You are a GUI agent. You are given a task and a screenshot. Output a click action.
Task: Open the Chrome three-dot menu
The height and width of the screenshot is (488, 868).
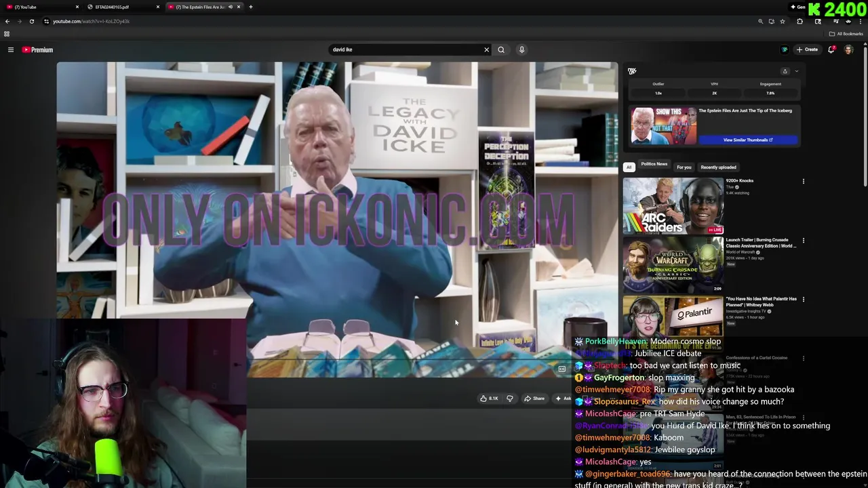860,21
